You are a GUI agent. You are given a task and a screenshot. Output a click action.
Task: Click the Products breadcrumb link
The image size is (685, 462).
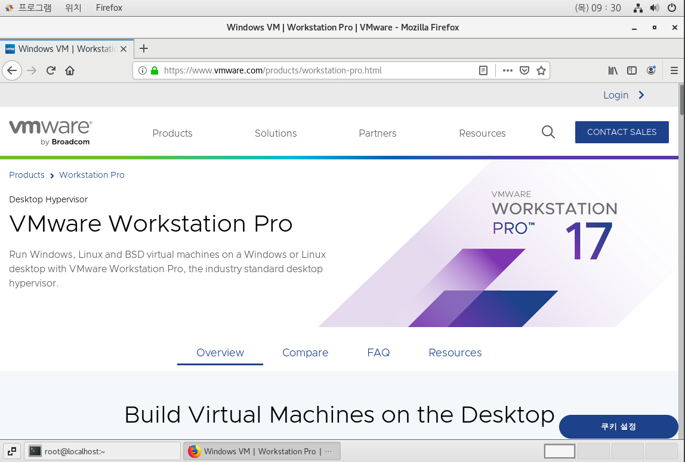tap(27, 175)
